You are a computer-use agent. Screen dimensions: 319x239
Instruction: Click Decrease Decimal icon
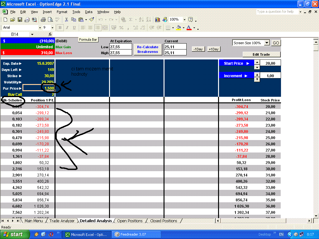tap(143, 28)
